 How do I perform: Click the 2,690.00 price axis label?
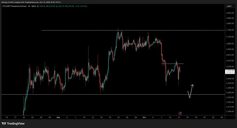(x=230, y=43)
